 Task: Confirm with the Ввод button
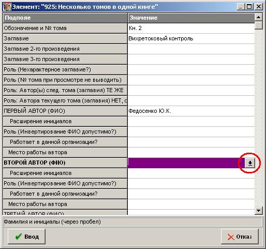26,237
